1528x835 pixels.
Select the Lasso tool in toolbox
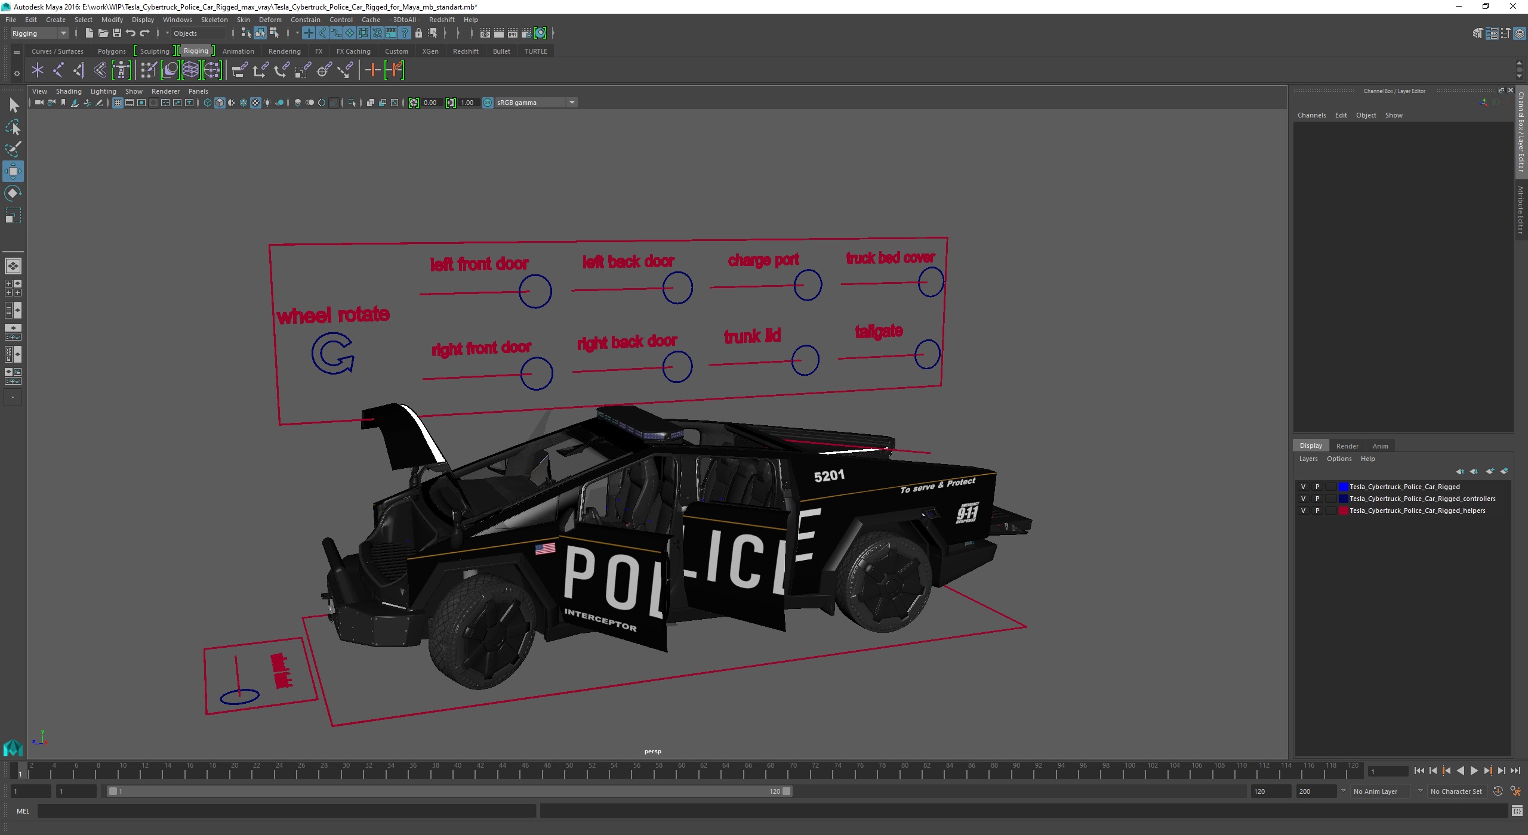click(13, 127)
